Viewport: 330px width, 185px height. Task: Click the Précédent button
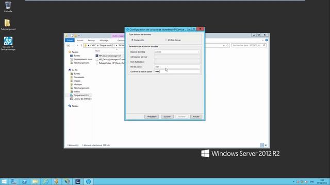(x=152, y=117)
